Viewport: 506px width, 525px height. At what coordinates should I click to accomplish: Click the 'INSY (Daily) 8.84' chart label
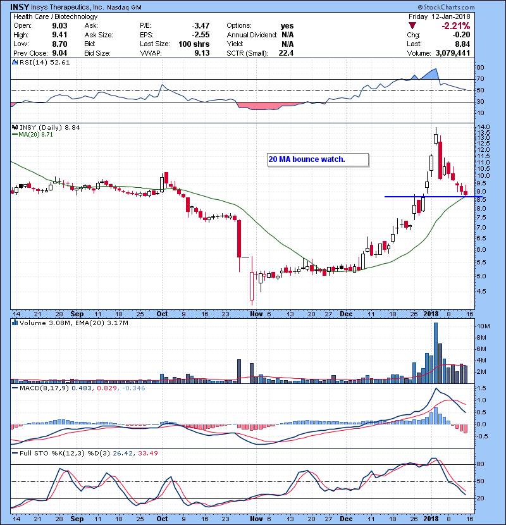50,127
